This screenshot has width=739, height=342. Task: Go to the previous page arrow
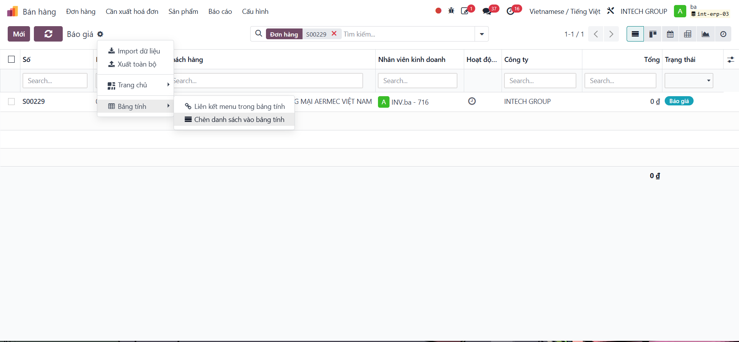click(x=596, y=34)
